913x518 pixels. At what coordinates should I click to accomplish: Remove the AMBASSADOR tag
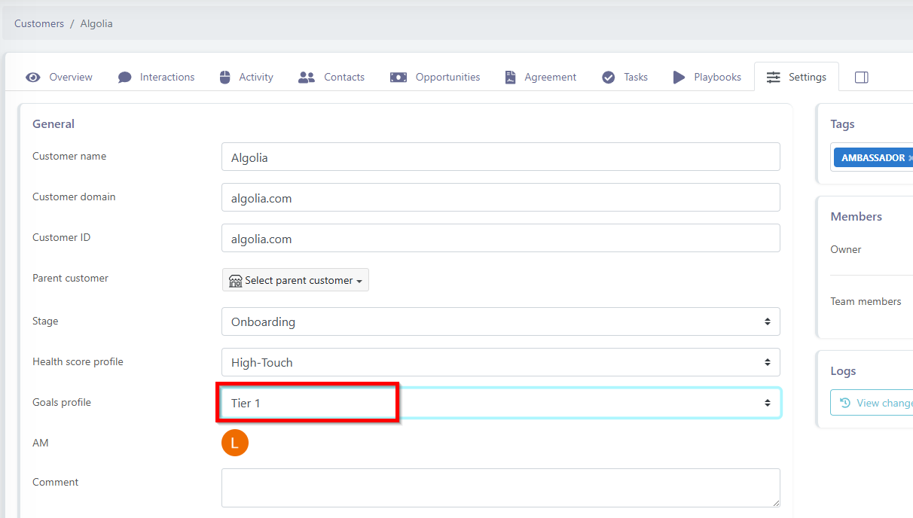[x=910, y=158]
